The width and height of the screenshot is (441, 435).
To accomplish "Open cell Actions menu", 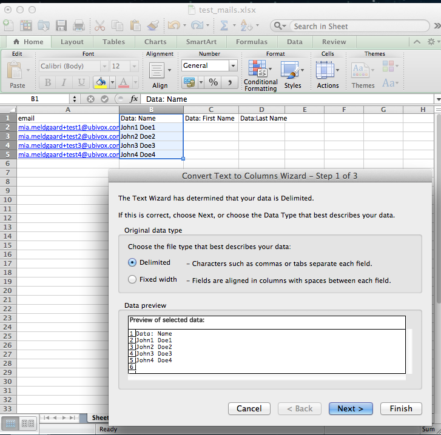I will tap(328, 75).
